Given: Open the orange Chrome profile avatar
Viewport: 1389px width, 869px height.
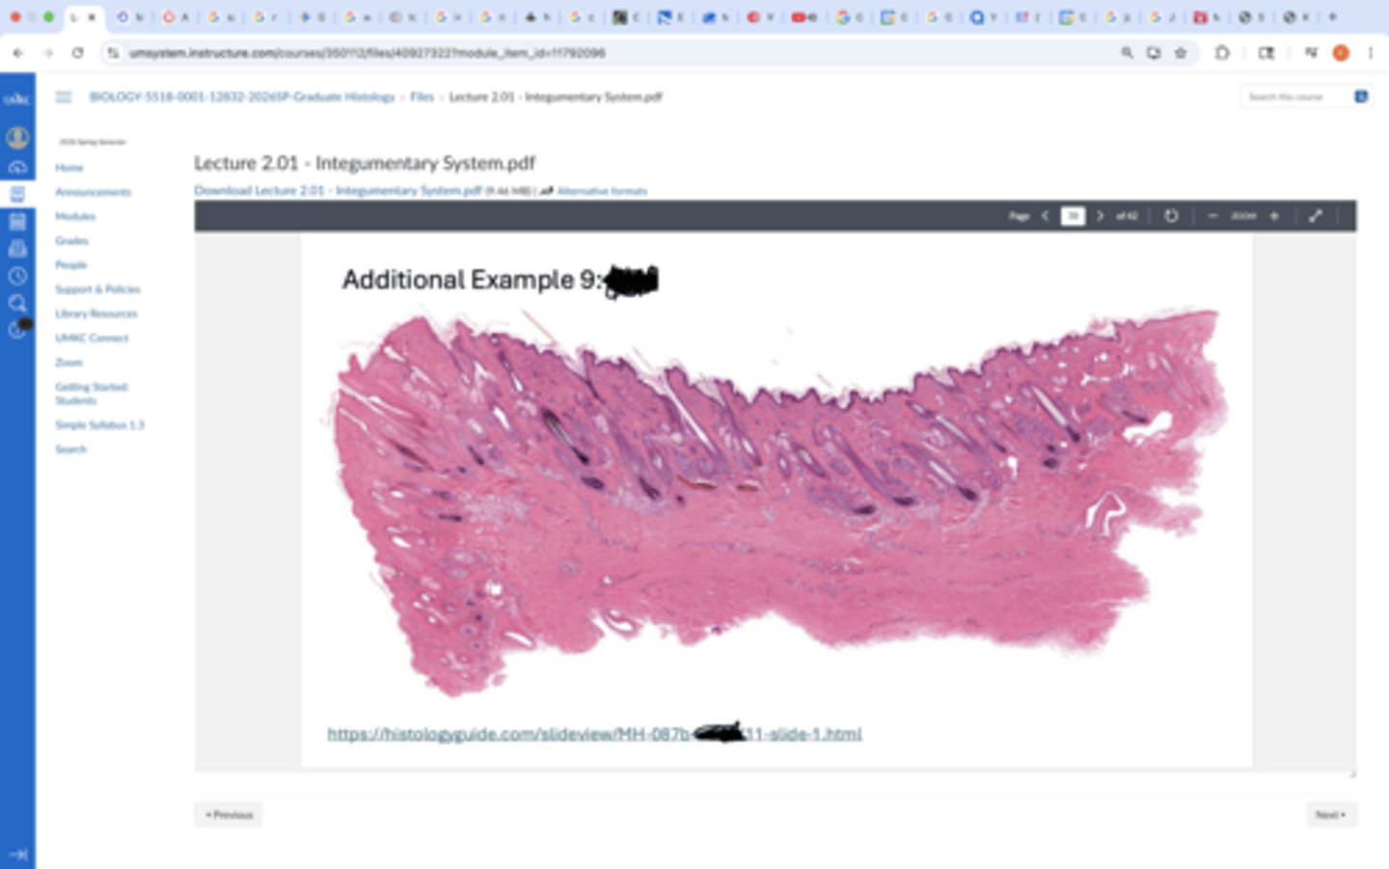Looking at the screenshot, I should click(x=1341, y=53).
